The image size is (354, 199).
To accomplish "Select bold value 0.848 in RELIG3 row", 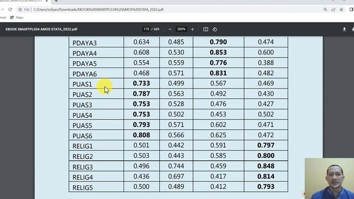I will pos(265,166).
